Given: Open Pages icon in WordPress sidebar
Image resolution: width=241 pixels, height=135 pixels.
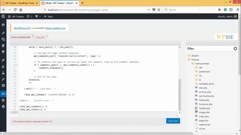Looking at the screenshot, I should [3, 46].
